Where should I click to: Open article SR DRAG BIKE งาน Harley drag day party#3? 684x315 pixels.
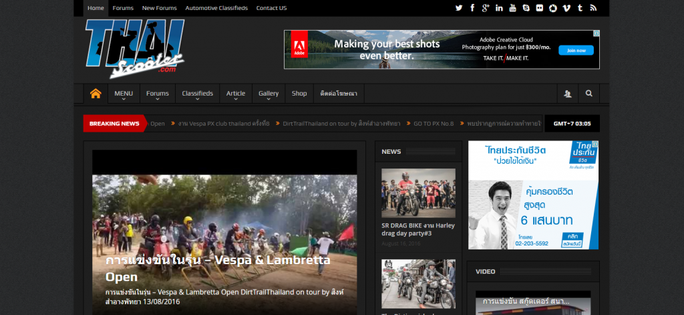coord(418,229)
